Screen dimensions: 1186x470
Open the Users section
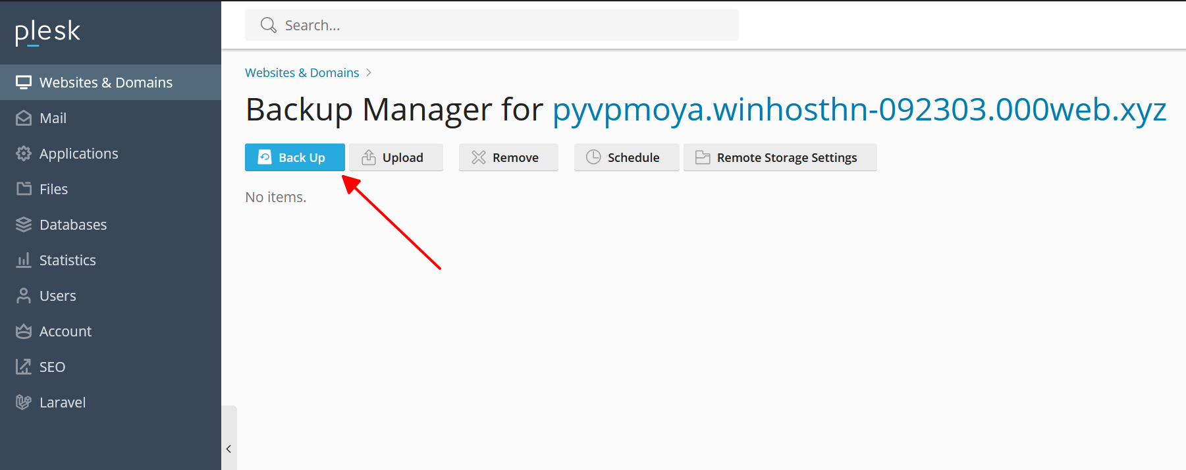[111, 296]
